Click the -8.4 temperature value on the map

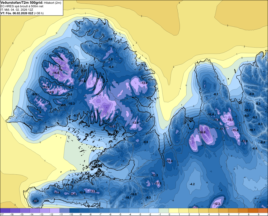[263, 142]
